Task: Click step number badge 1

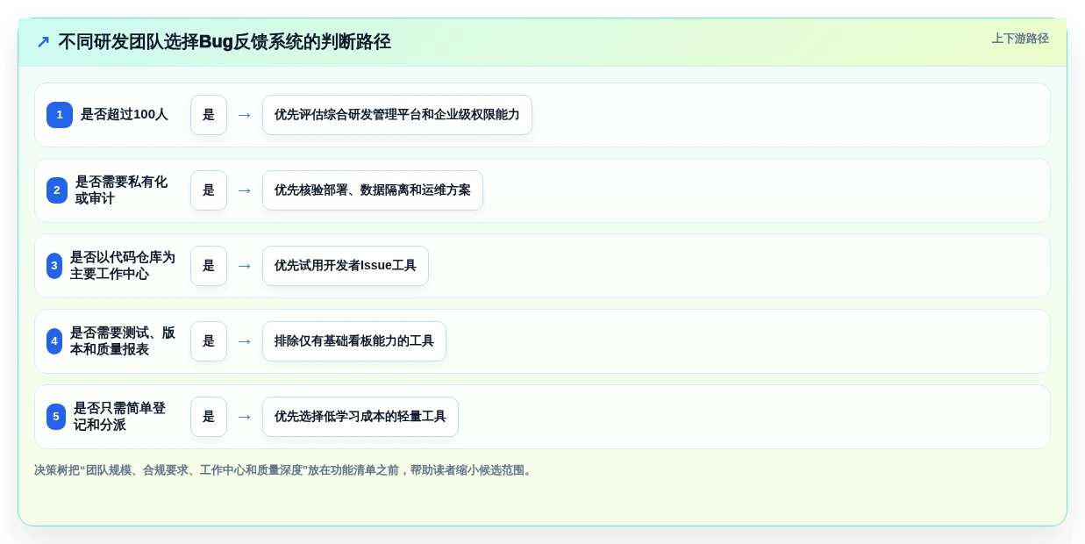Action: point(60,115)
